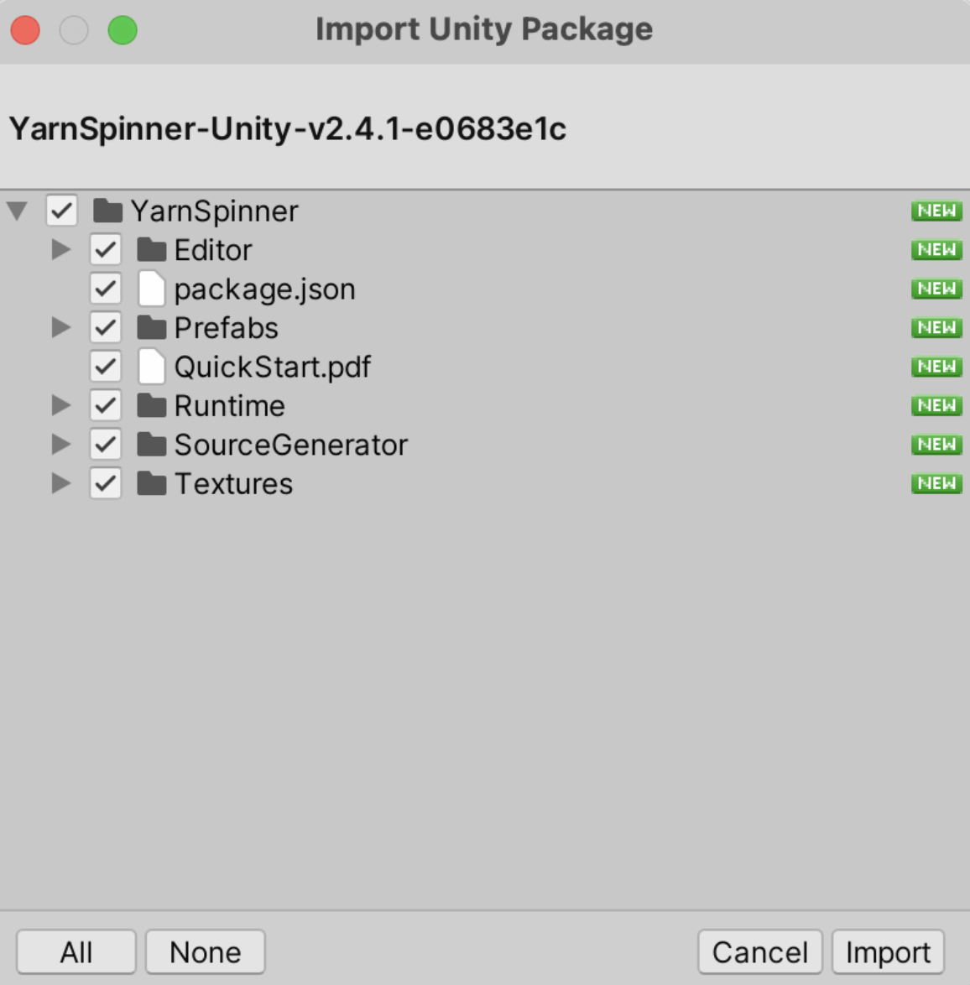
Task: Expand the Editor folder arrow
Action: coord(61,250)
